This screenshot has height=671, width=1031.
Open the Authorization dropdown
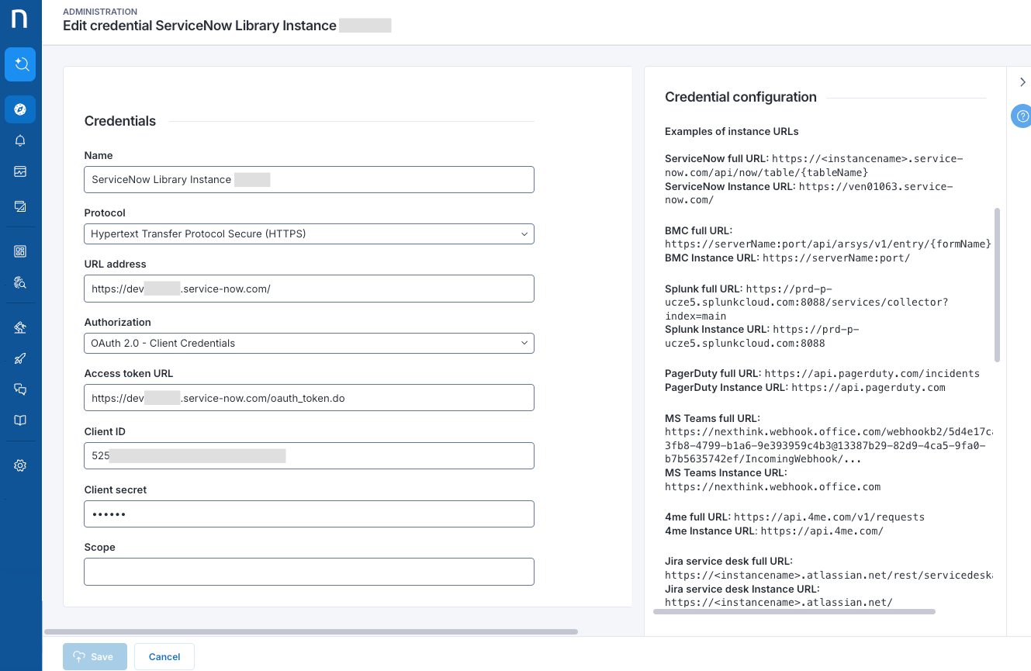coord(309,343)
